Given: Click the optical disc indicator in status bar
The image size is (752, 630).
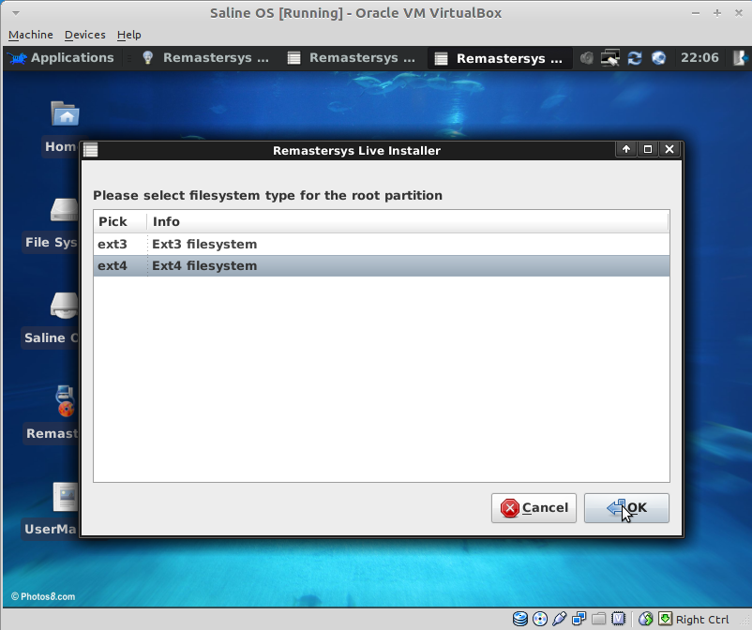Looking at the screenshot, I should (540, 619).
